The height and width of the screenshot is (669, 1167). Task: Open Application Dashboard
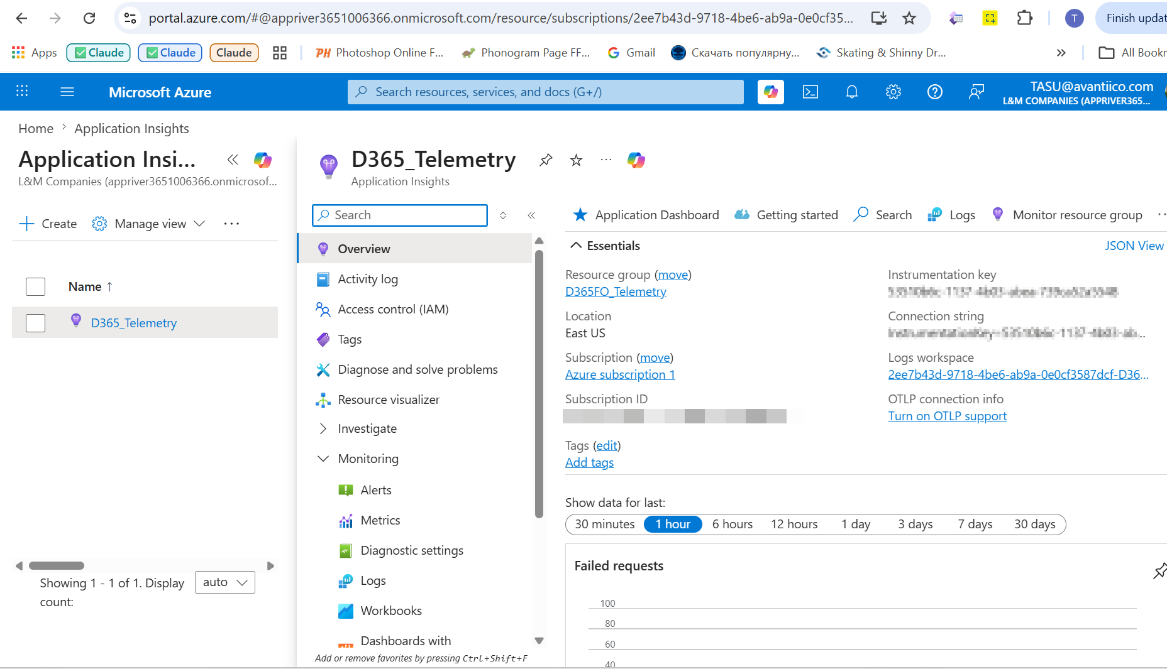pyautogui.click(x=646, y=215)
